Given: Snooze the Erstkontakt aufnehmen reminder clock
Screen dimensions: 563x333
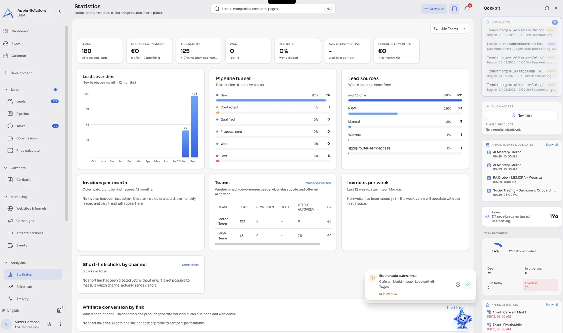Looking at the screenshot, I should [x=458, y=284].
